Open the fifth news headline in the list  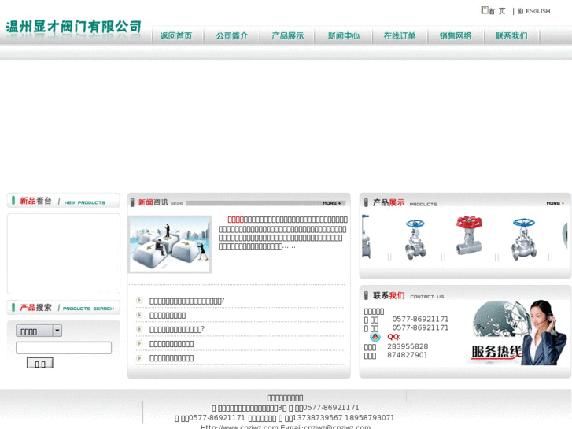(172, 358)
